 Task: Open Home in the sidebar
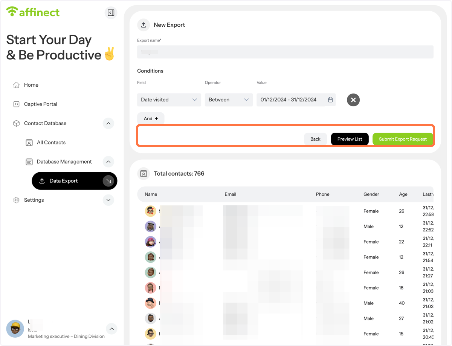(x=31, y=85)
